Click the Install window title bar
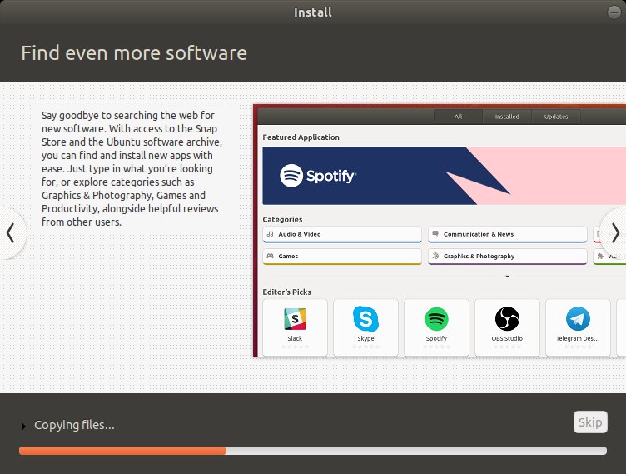Image resolution: width=626 pixels, height=474 pixels. click(x=312, y=12)
